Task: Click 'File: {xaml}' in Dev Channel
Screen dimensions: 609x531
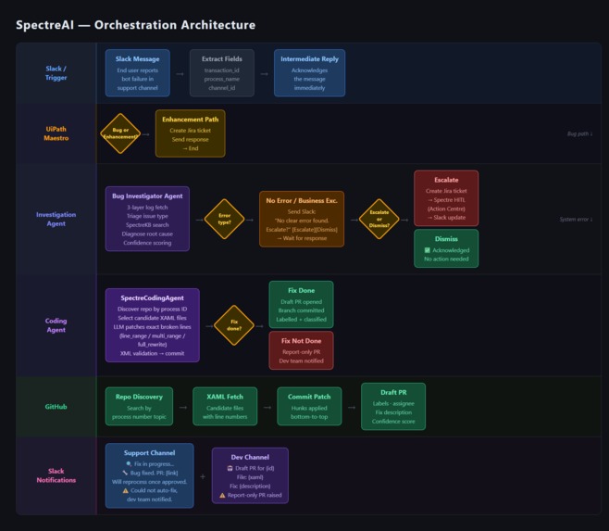Action: coord(250,477)
